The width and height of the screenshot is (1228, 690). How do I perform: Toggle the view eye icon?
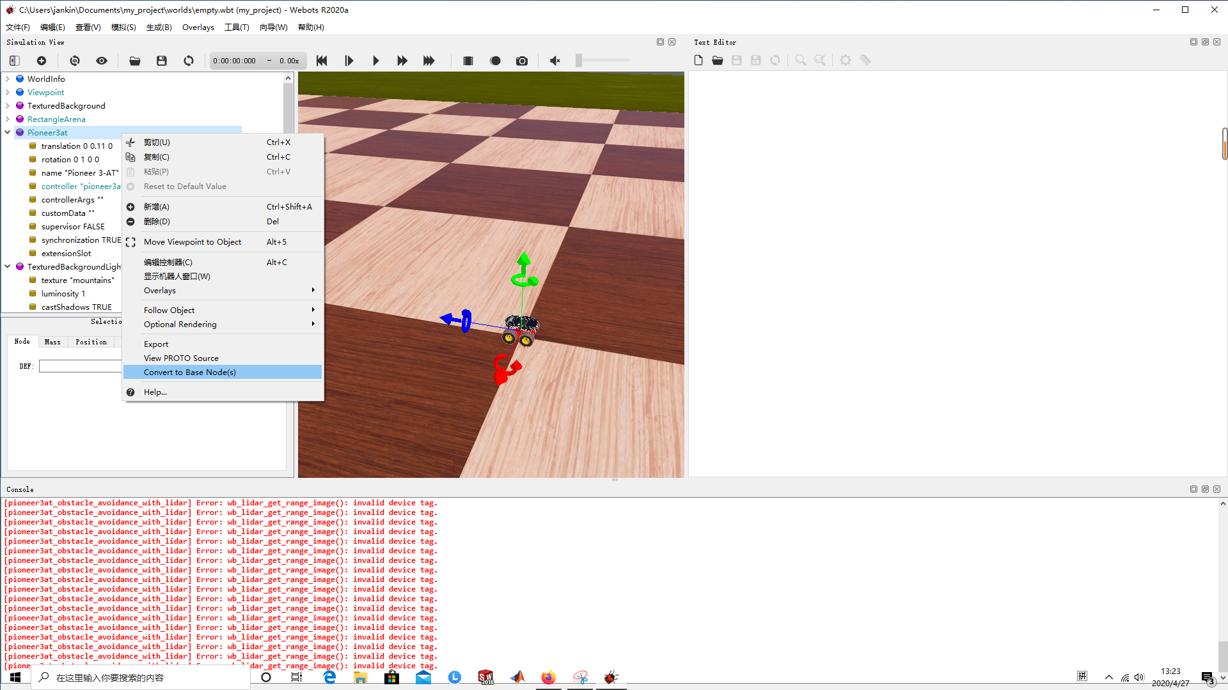point(102,61)
